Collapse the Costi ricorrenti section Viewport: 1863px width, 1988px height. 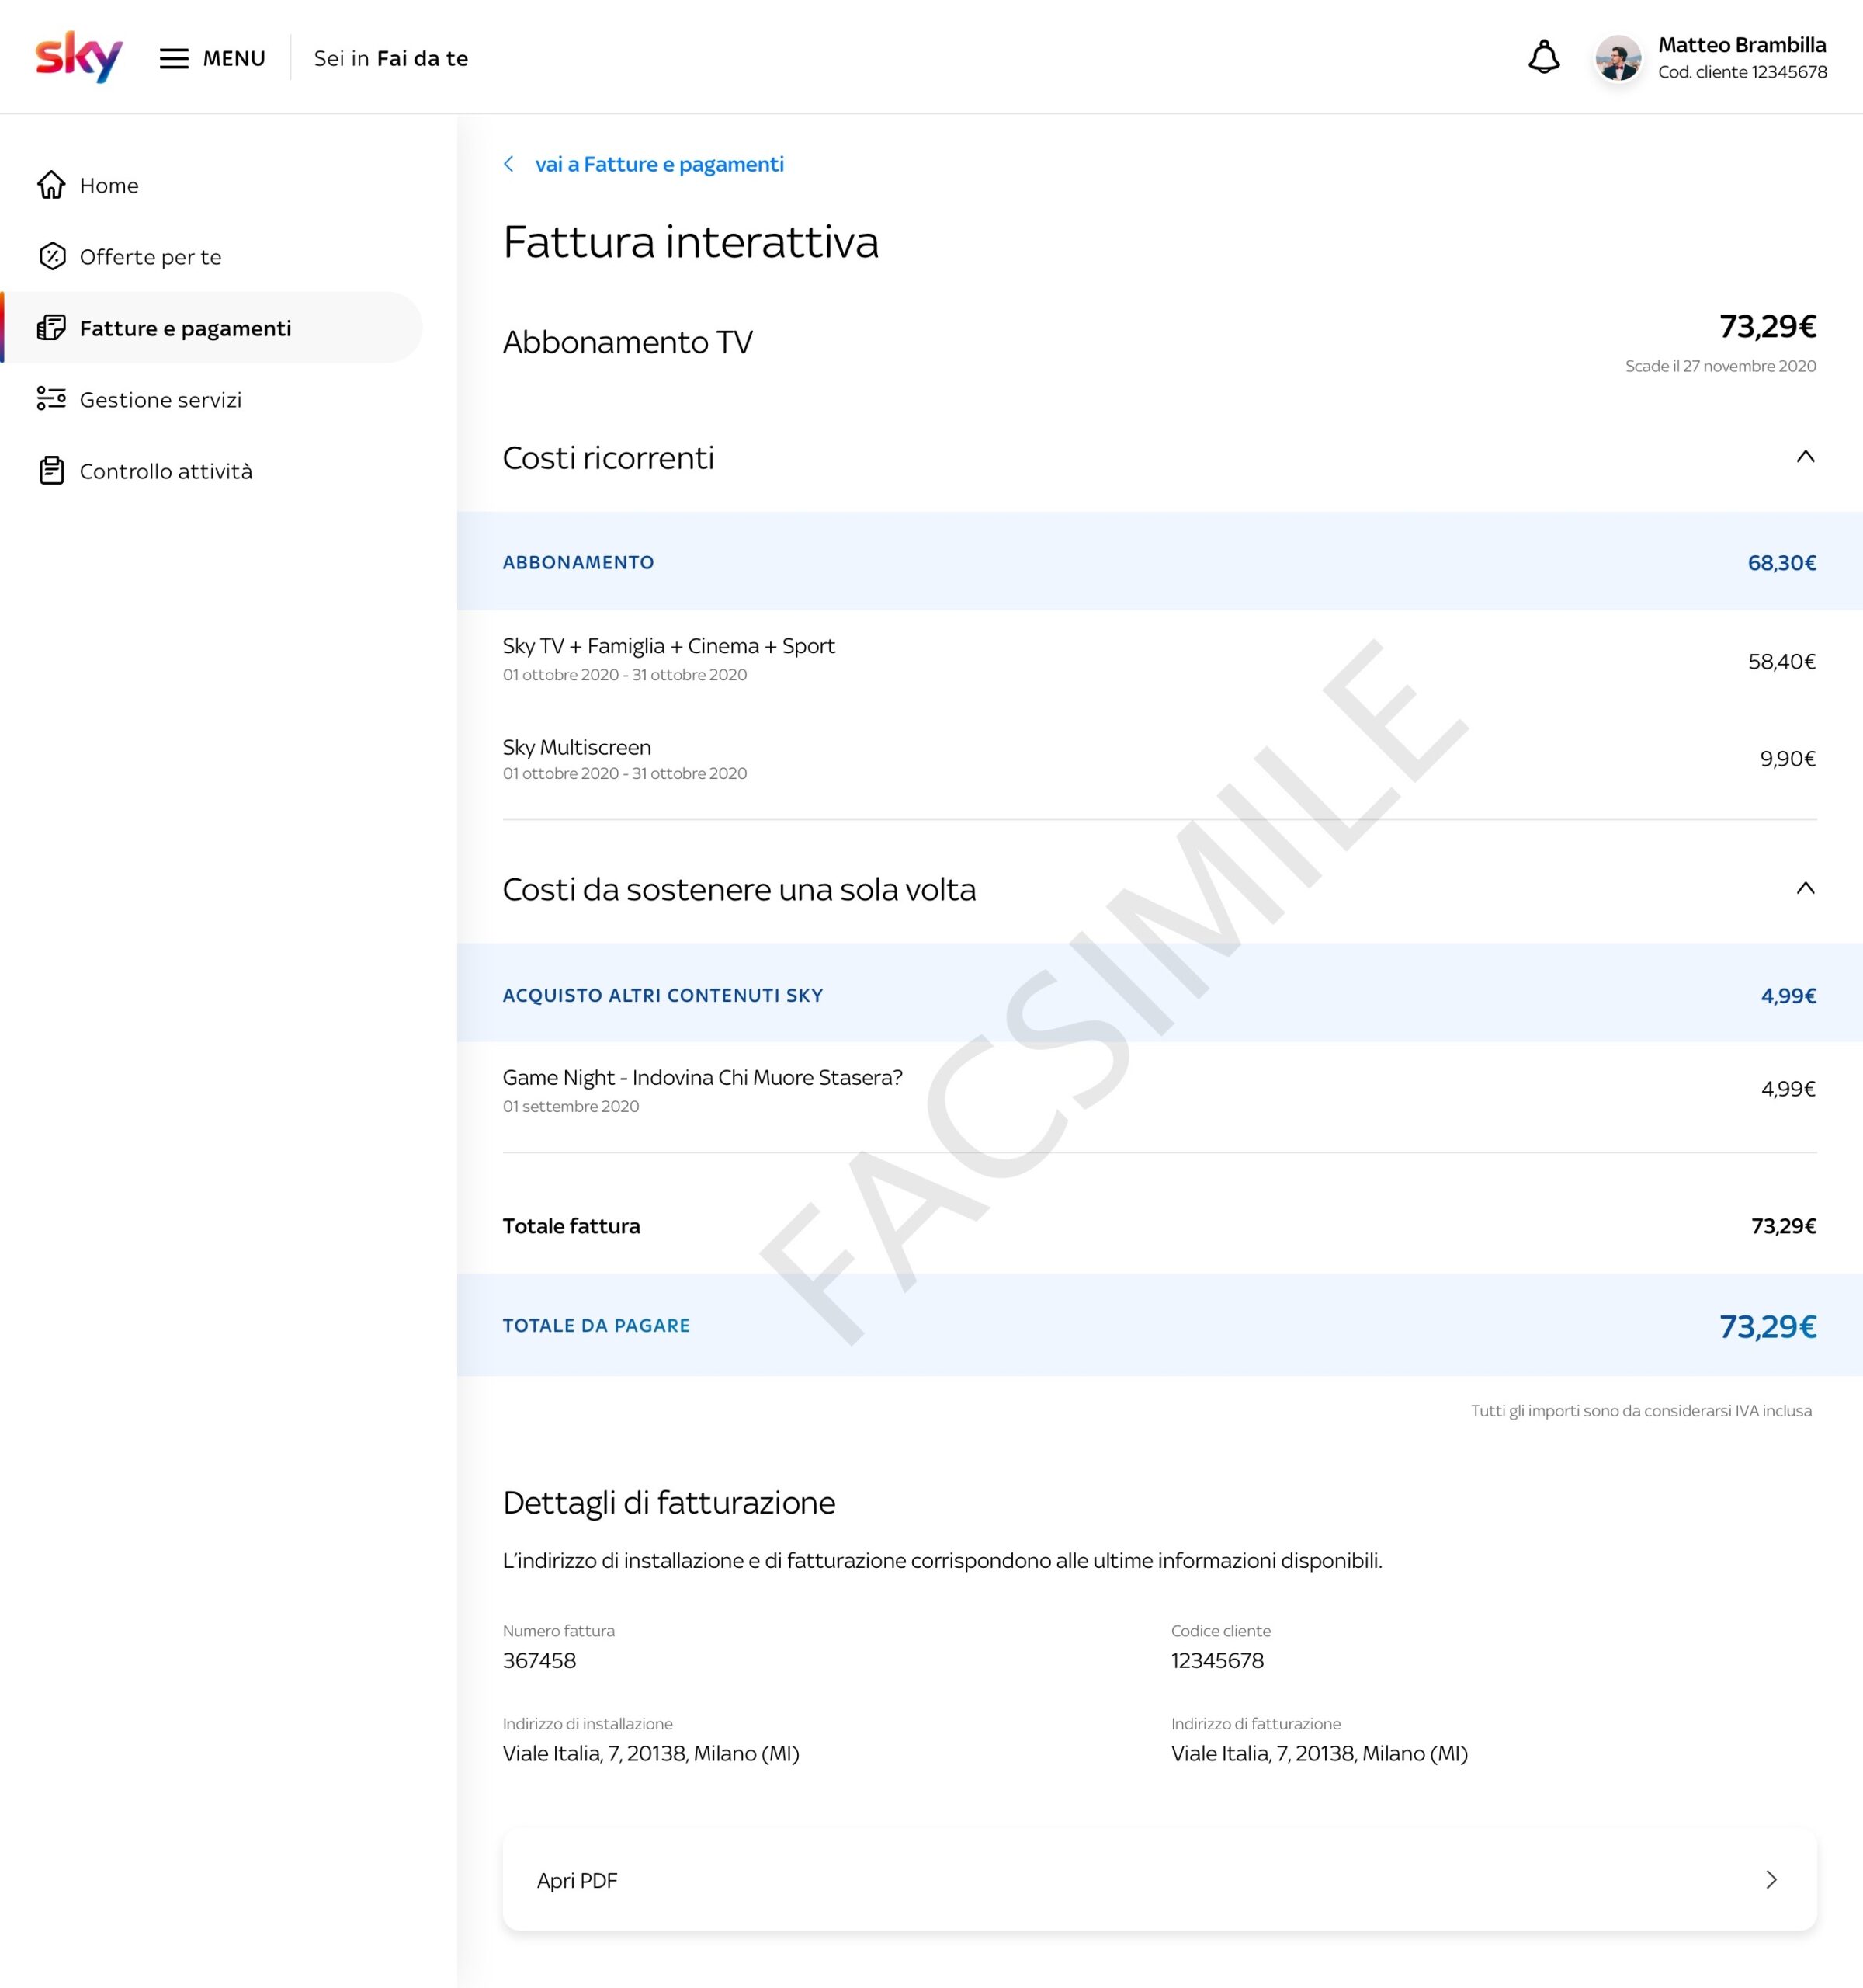coord(1805,457)
